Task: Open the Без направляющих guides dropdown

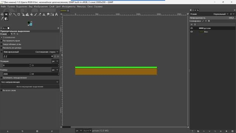Action: (x=29, y=82)
